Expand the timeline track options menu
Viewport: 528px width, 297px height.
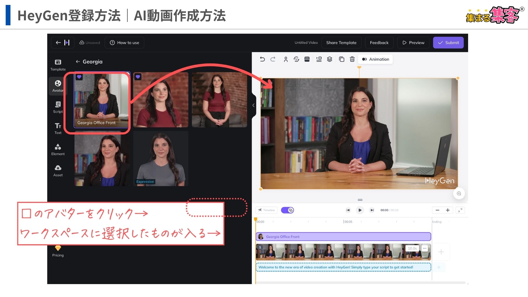point(425,248)
